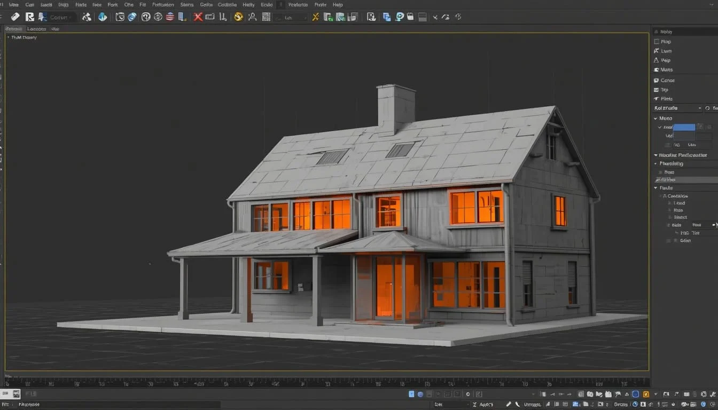The width and height of the screenshot is (718, 410).
Task: Select the crosshair target circle icon
Action: 158,17
